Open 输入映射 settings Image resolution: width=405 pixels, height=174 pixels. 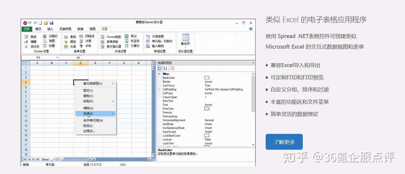[x=155, y=46]
